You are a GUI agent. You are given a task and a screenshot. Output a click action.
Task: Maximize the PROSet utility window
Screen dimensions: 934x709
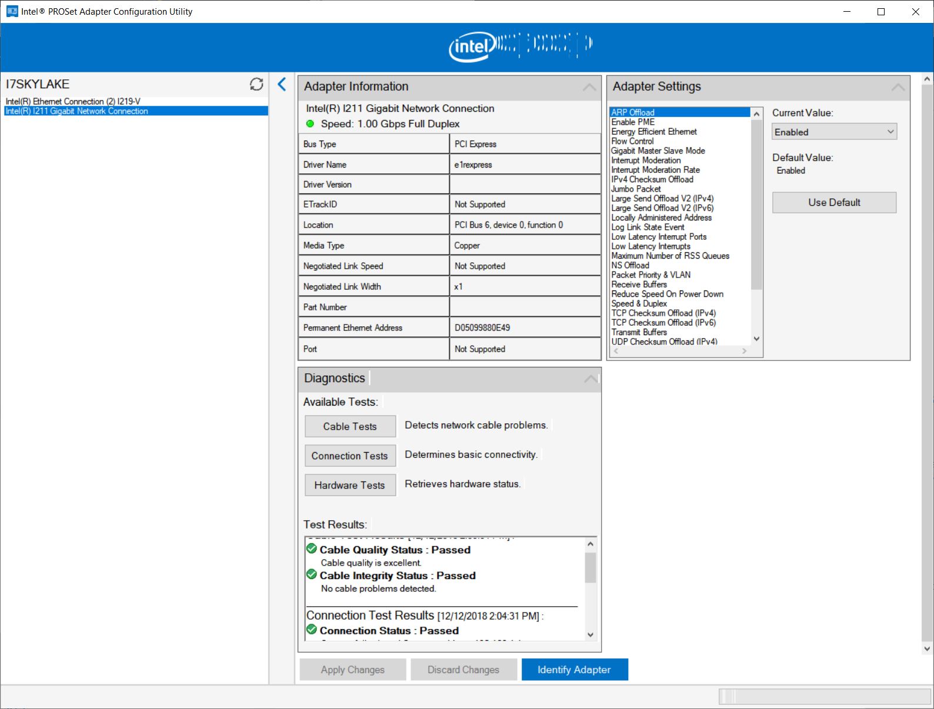tap(881, 12)
